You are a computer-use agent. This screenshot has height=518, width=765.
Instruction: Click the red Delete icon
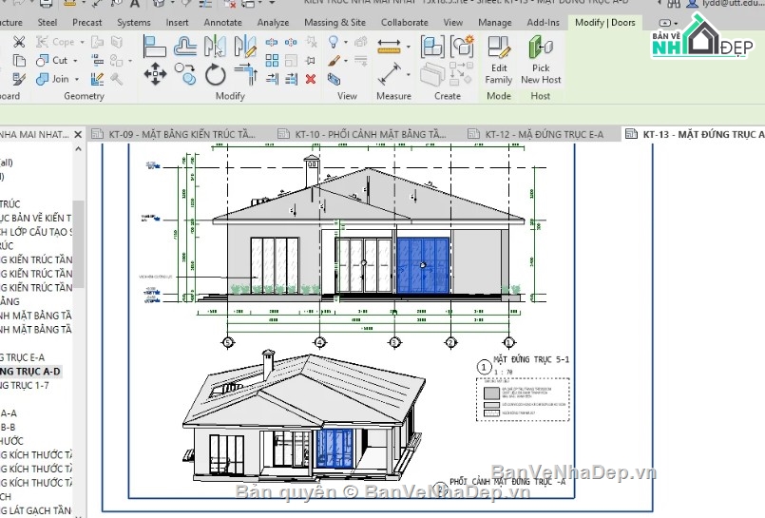click(x=311, y=79)
